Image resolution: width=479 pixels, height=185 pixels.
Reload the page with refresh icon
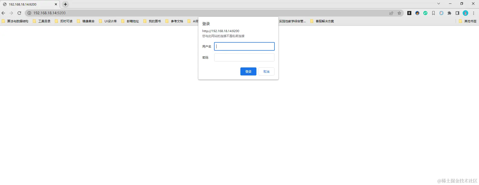point(19,13)
